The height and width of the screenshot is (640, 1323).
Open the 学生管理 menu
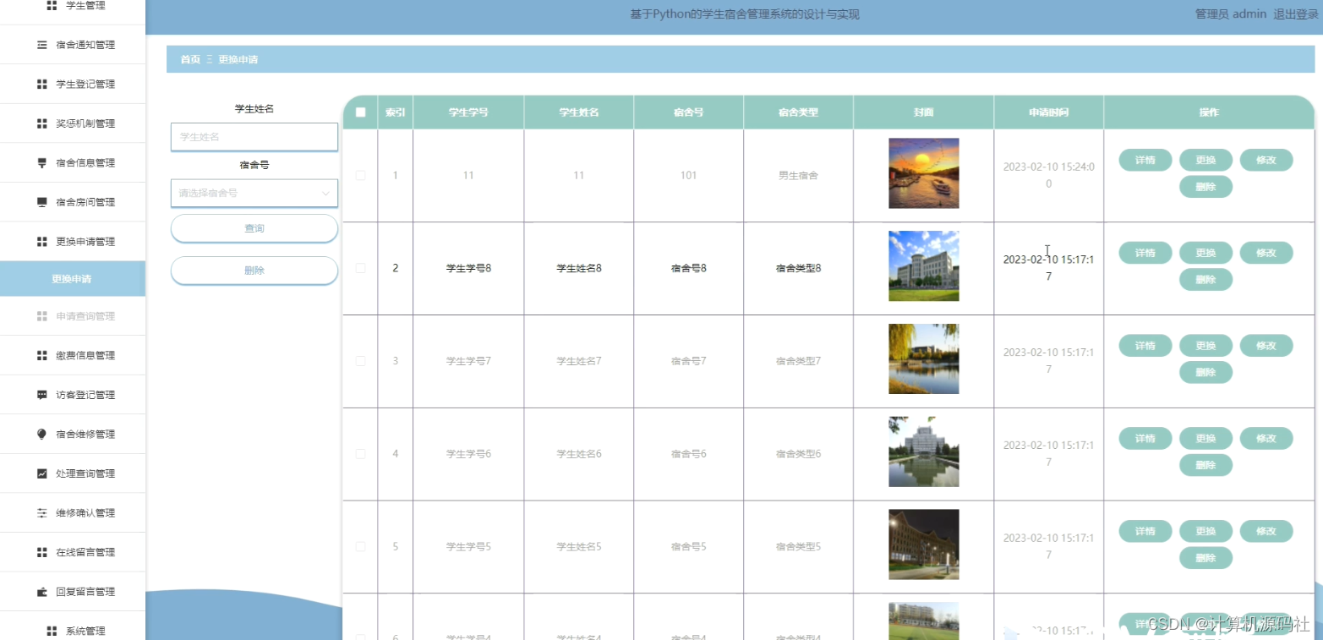click(73, 6)
